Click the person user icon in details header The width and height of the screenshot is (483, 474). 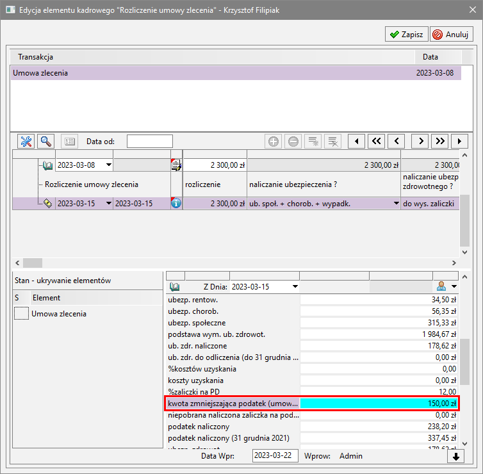[441, 286]
